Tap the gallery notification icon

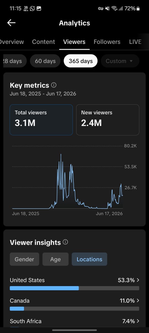(39, 9)
